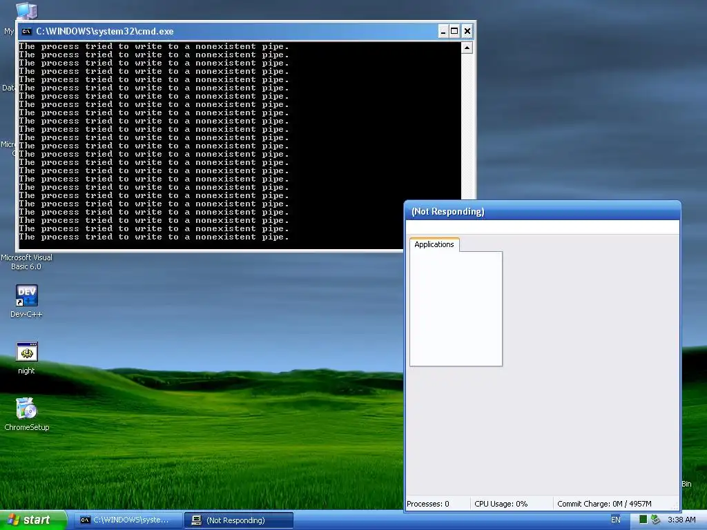Click the CPU Usage: 0% status entry
The width and height of the screenshot is (707, 530).
pyautogui.click(x=501, y=504)
